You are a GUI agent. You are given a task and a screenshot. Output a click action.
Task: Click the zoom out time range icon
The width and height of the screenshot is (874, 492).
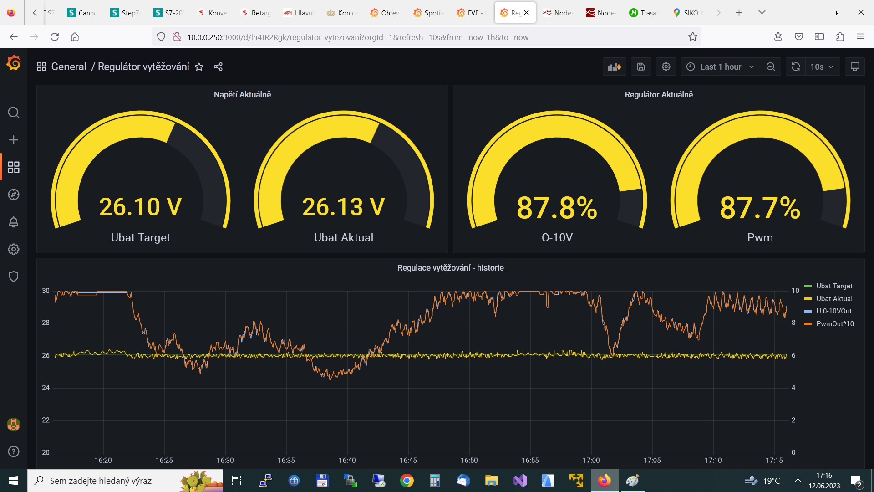[x=771, y=67]
